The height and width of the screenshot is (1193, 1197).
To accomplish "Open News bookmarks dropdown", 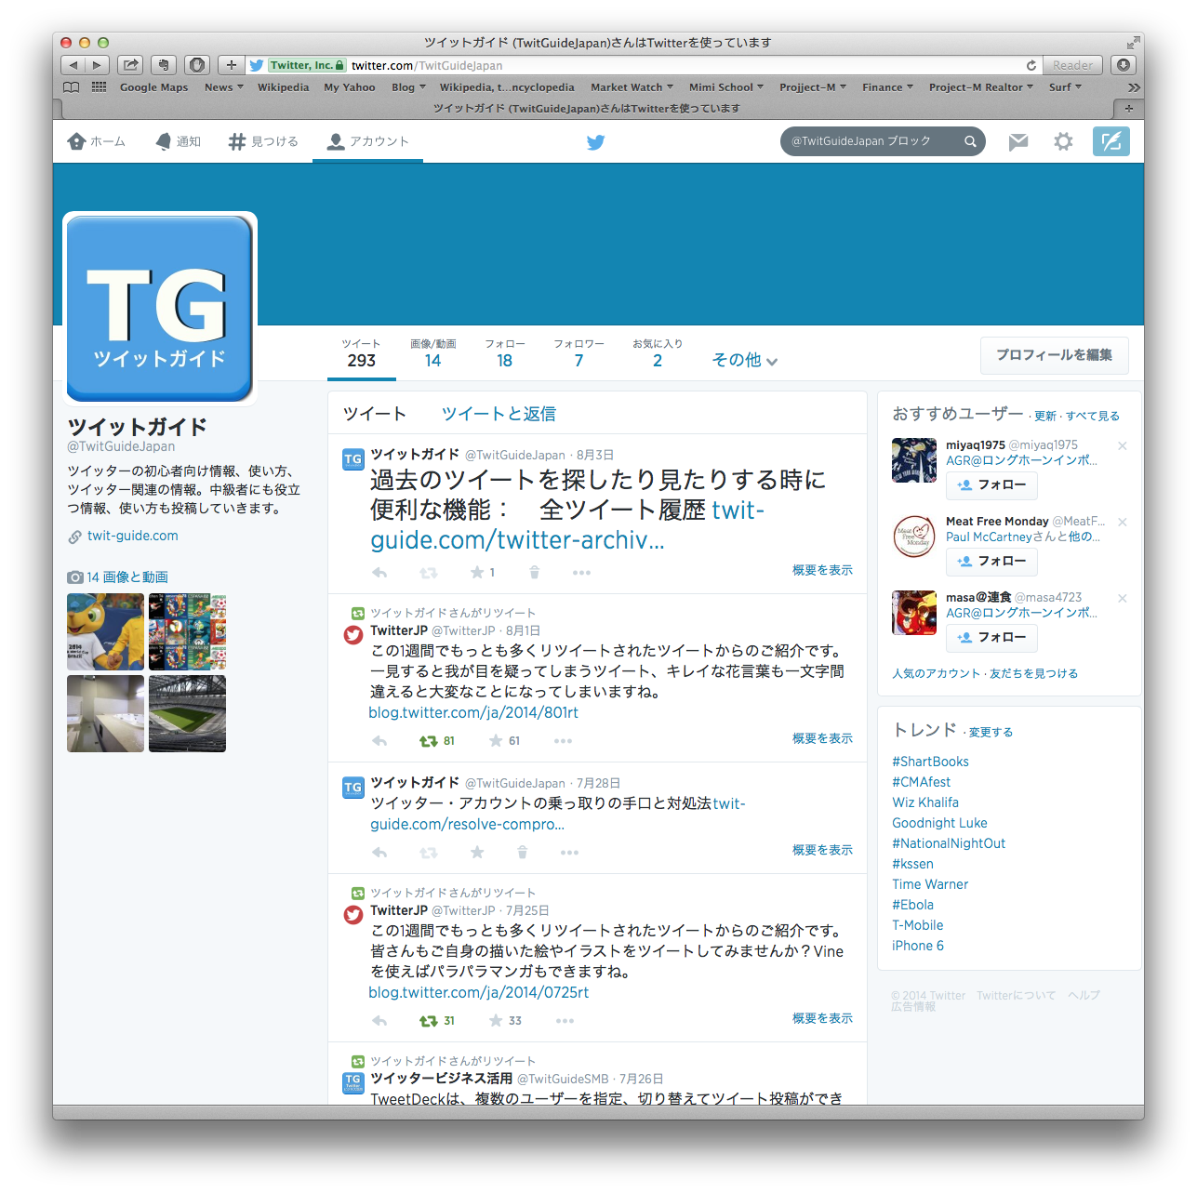I will coord(224,87).
